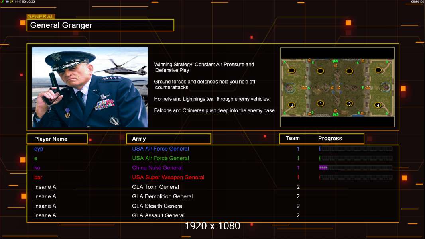Select Insane AI in the GLA Demolition row
Image resolution: width=425 pixels, height=239 pixels.
(x=46, y=196)
